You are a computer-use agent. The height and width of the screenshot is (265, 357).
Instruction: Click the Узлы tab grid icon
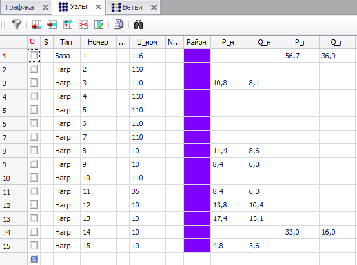click(63, 7)
